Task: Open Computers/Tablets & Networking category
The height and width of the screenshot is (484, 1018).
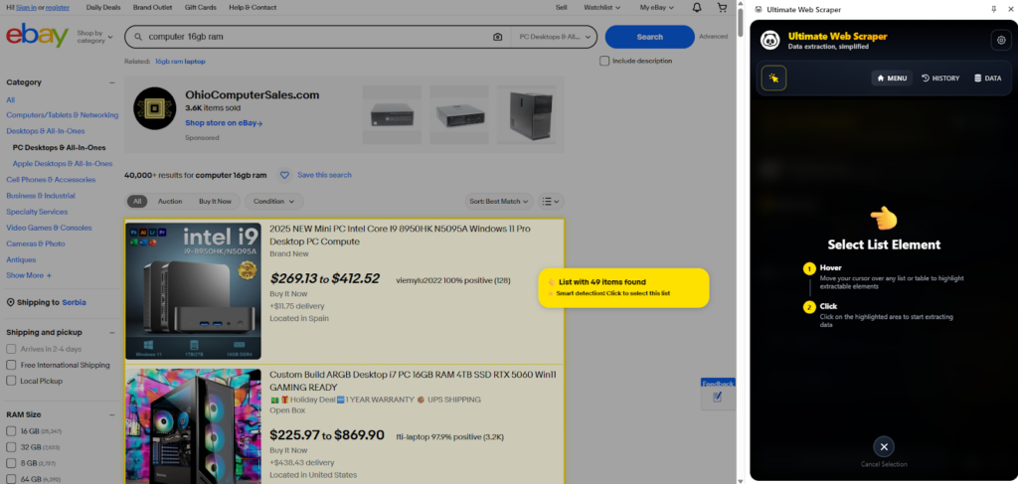Action: (63, 115)
